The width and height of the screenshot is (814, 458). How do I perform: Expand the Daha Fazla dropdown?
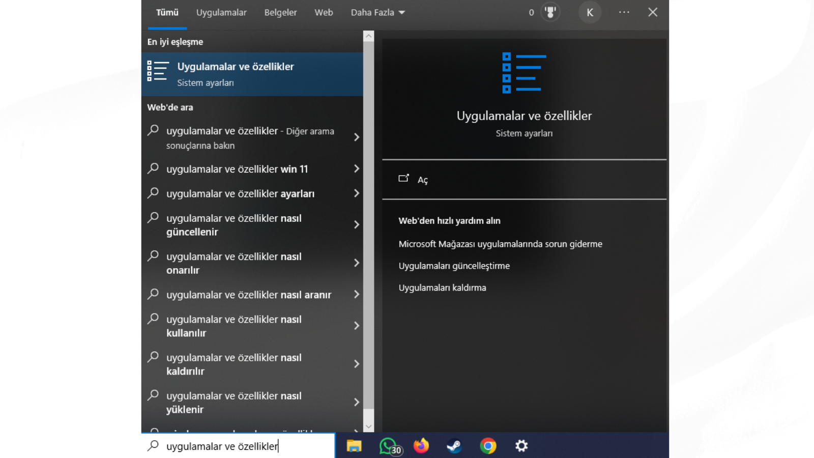377,13
